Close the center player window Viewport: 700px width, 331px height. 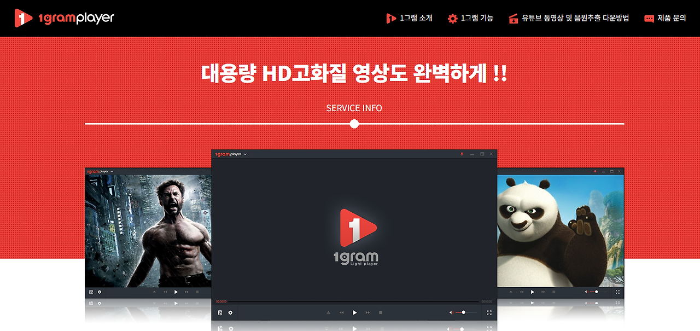[x=491, y=154]
